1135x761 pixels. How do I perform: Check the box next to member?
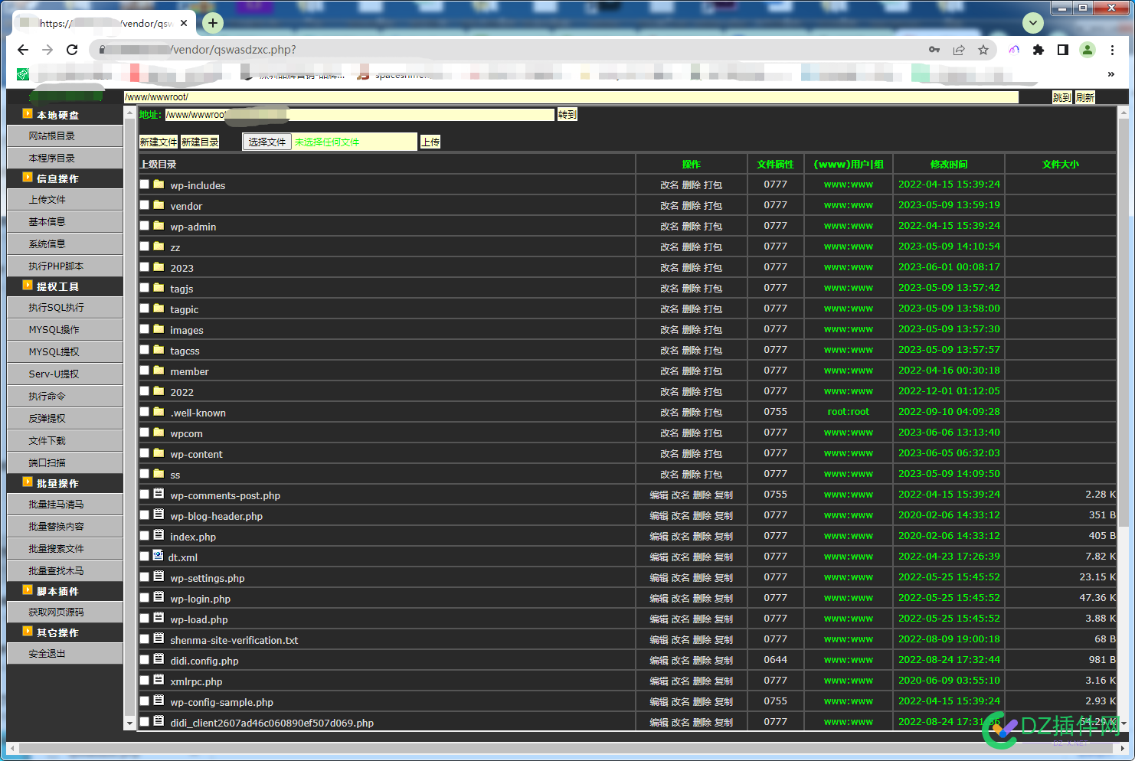point(145,371)
